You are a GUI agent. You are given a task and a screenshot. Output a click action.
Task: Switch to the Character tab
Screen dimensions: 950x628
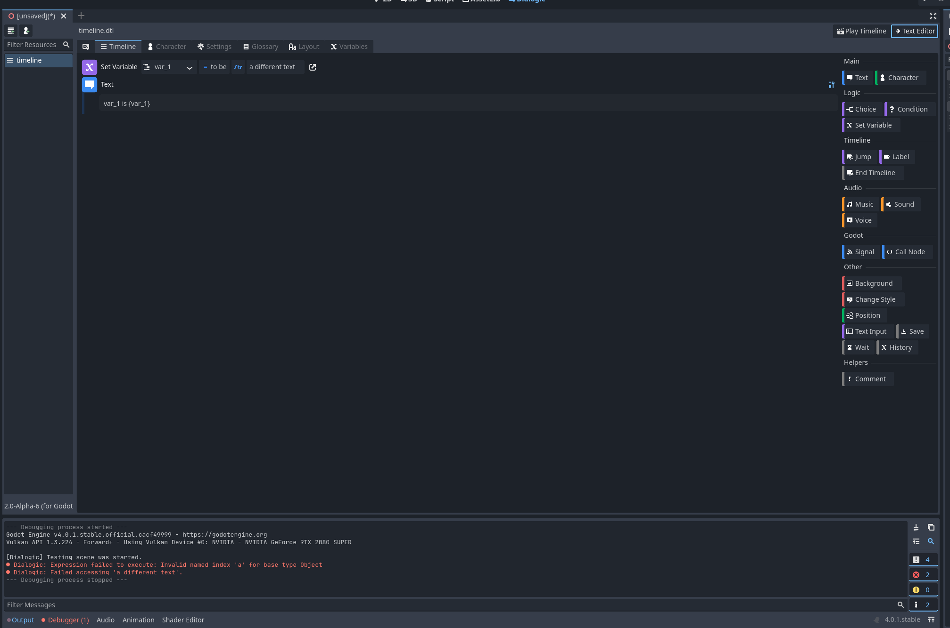pos(167,46)
